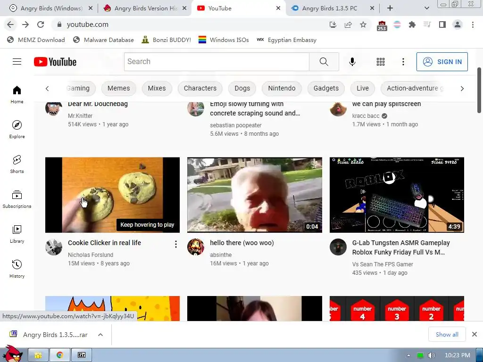483x362 pixels.
Task: Switch to Angry Birds Version History tab
Action: tap(145, 8)
